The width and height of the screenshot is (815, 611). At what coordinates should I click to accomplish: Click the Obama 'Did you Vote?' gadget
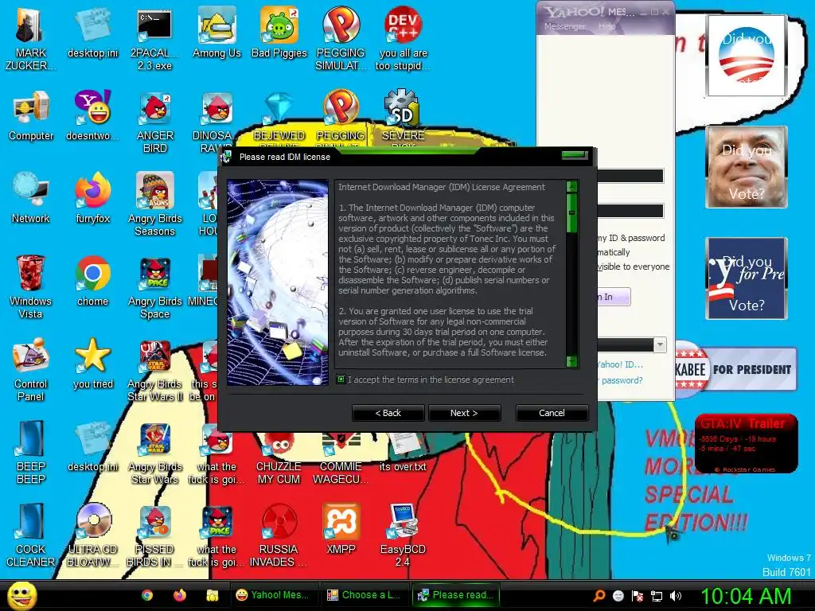point(747,55)
